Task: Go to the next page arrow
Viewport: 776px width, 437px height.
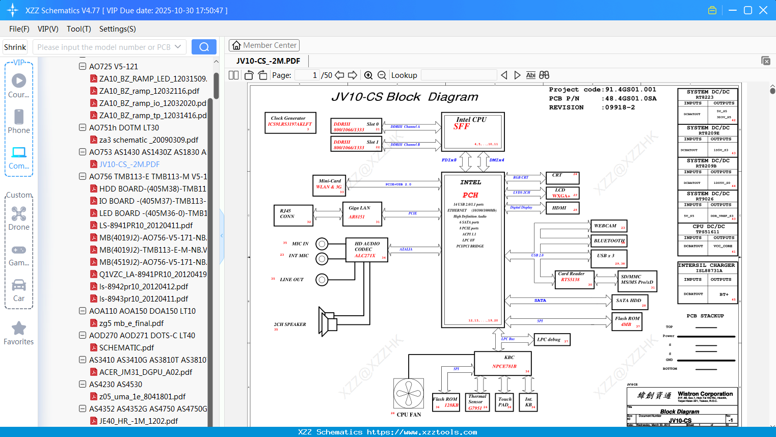Action: point(353,75)
